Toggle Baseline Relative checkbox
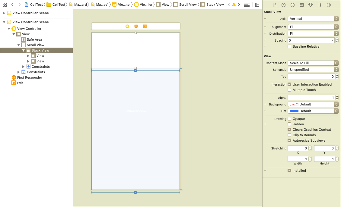341x207 pixels. (289, 46)
